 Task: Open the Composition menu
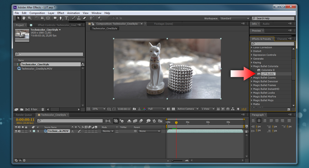click(37, 13)
